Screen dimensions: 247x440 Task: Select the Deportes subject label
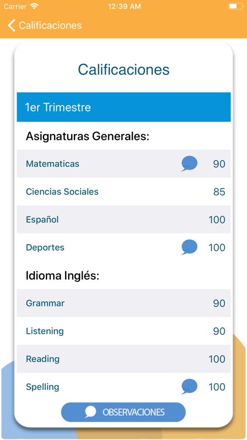pyautogui.click(x=45, y=248)
